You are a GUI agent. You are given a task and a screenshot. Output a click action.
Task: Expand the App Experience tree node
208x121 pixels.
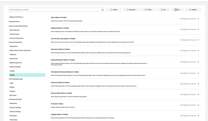(x=8, y=21)
